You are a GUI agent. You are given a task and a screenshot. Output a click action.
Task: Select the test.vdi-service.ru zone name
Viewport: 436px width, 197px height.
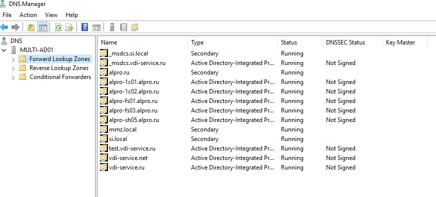[x=132, y=148]
